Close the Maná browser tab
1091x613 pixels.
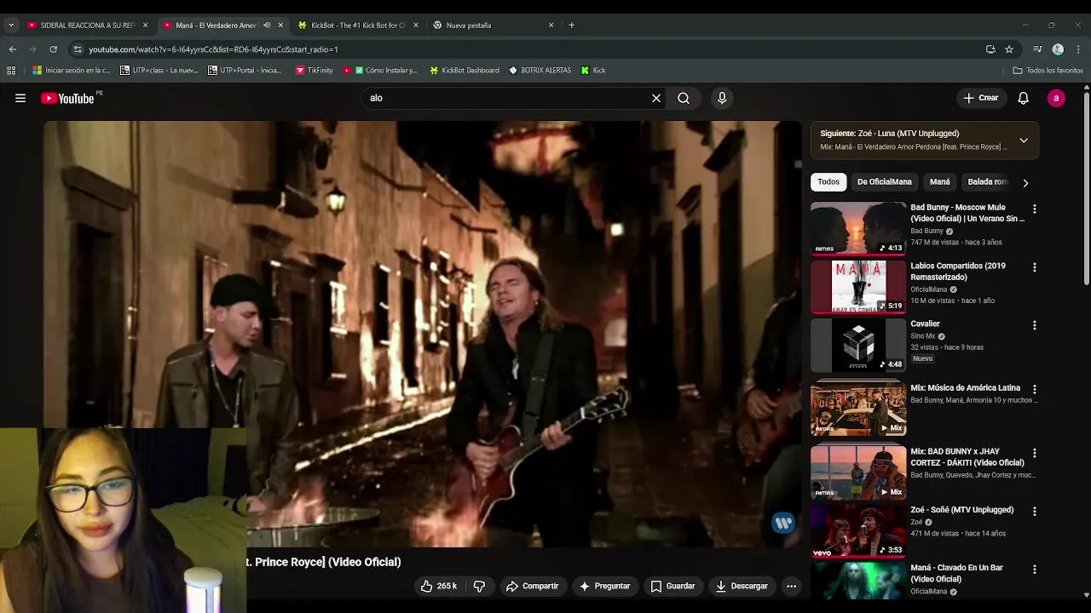280,25
